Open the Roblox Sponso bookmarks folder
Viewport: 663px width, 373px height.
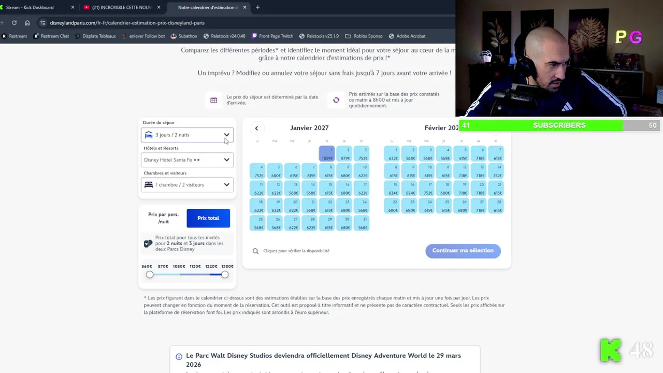364,36
